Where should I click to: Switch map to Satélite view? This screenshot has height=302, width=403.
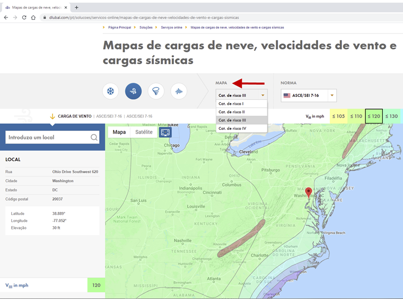click(x=144, y=132)
